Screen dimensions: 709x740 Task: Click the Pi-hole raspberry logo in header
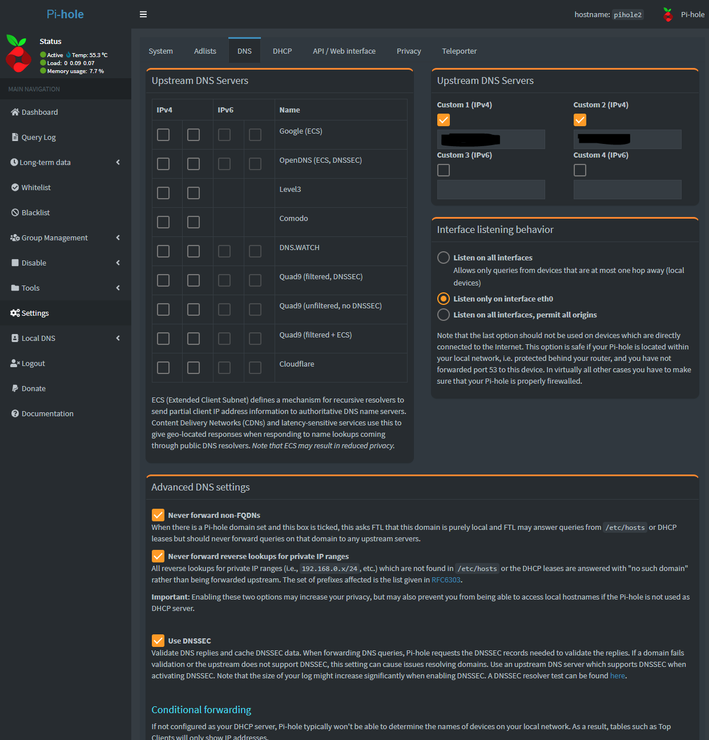[x=668, y=15]
